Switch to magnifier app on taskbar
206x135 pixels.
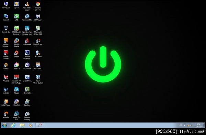click(40, 125)
